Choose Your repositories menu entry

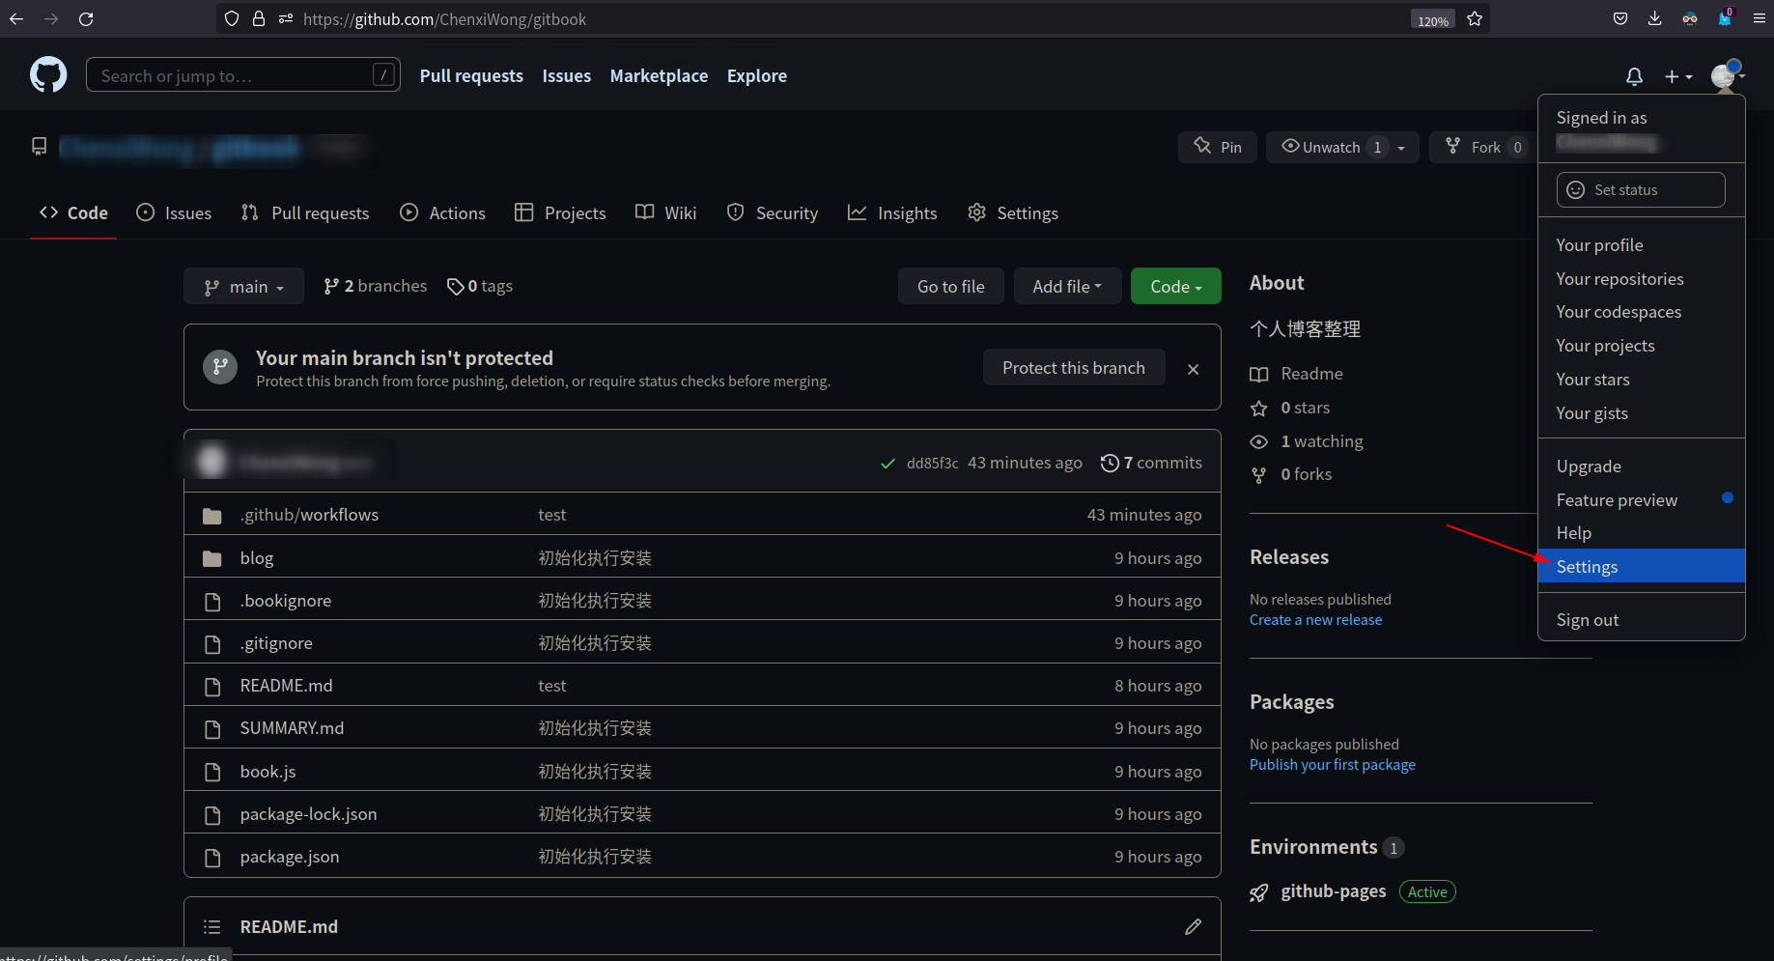[1642, 279]
